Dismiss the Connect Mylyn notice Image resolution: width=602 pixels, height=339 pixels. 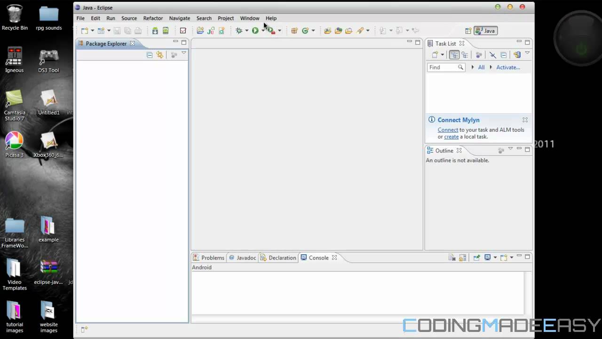click(x=525, y=120)
